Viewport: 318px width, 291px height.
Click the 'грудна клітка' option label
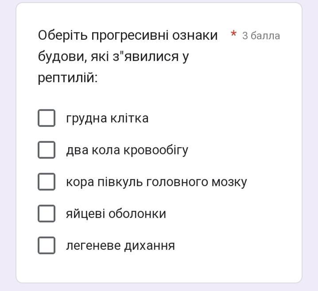pos(107,119)
